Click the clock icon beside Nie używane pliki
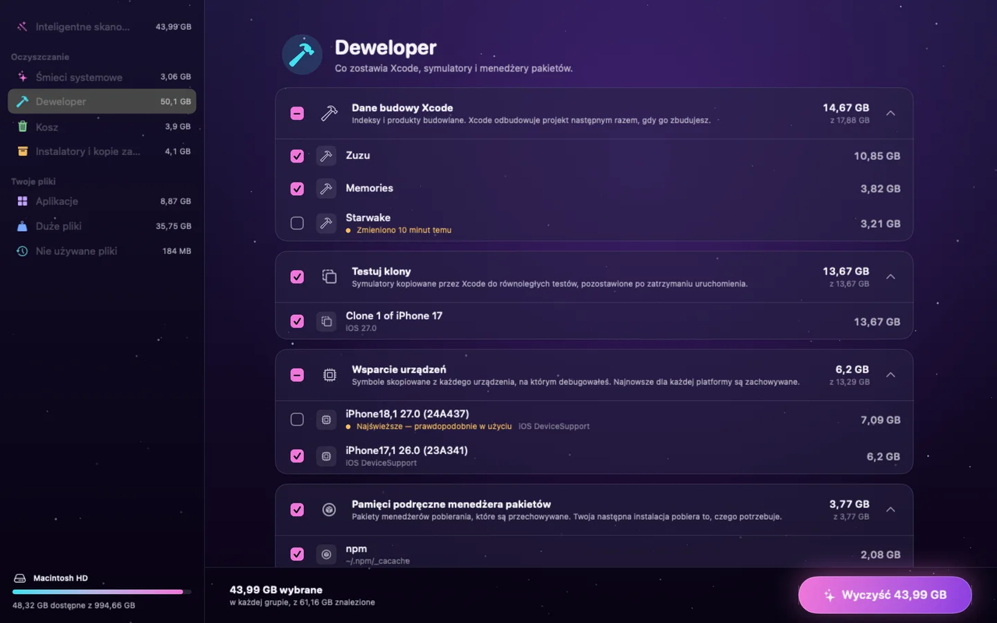This screenshot has height=623, width=997. point(22,251)
